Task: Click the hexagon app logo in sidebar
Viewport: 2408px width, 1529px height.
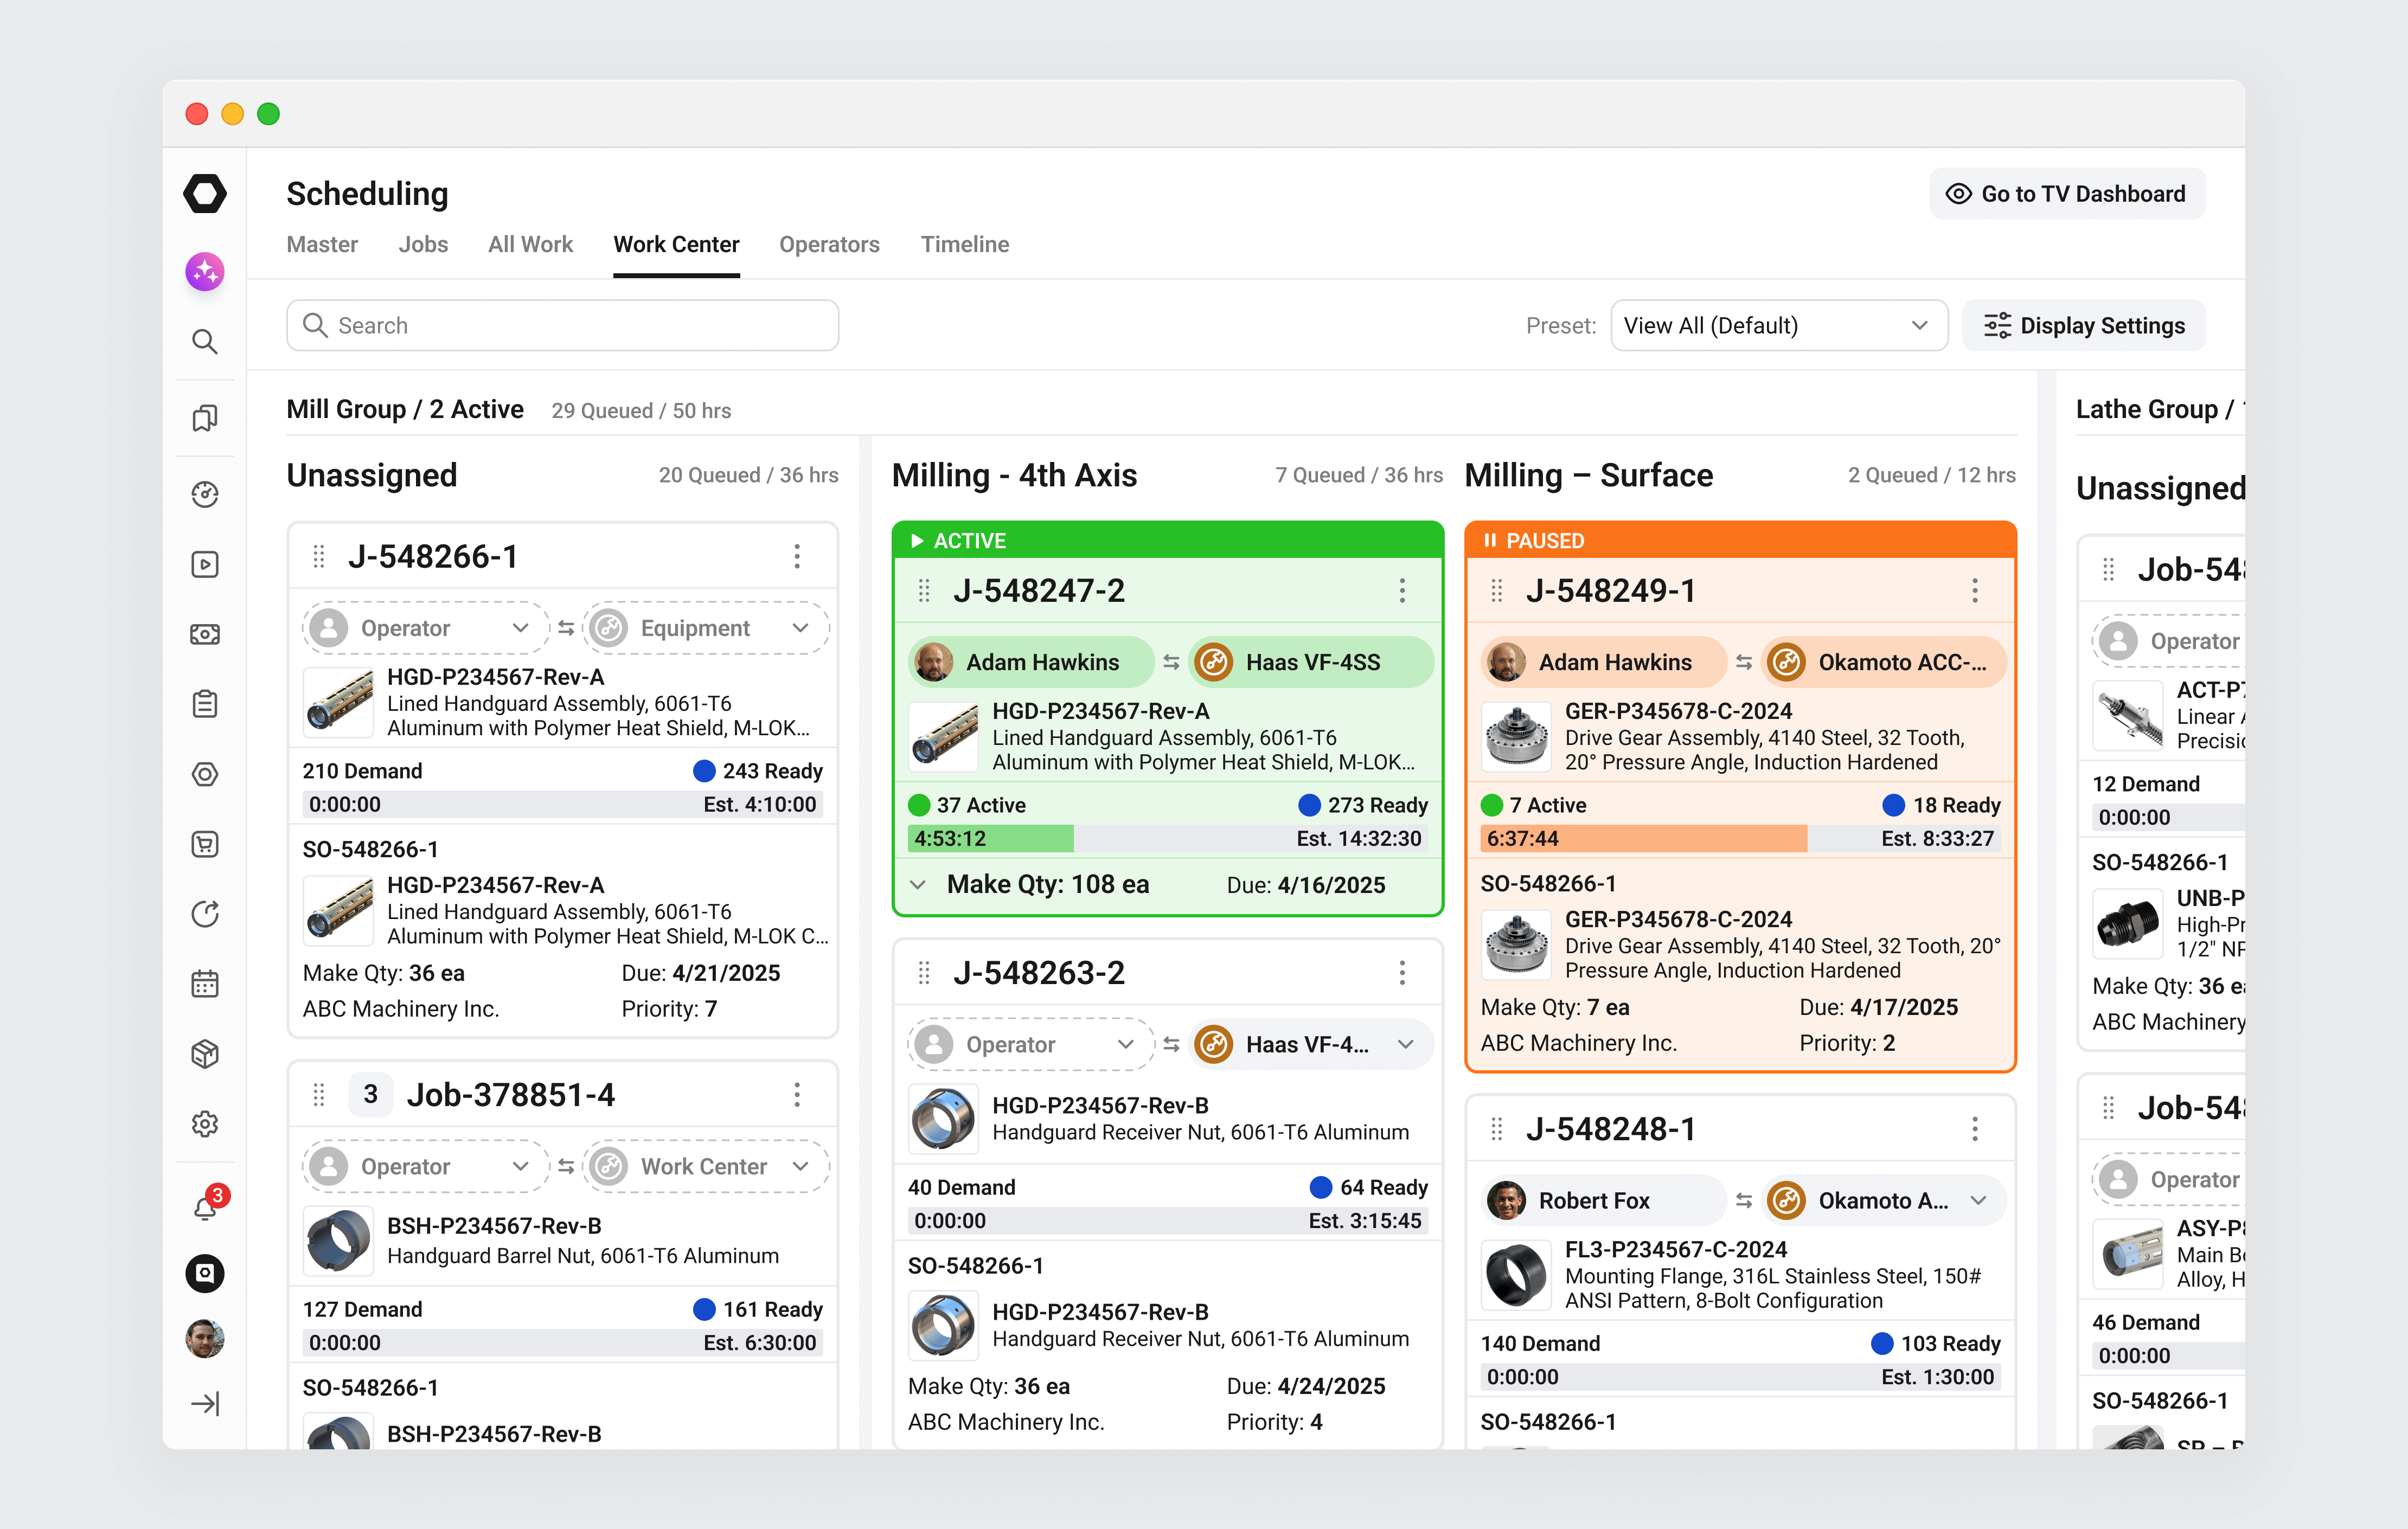Action: point(205,193)
